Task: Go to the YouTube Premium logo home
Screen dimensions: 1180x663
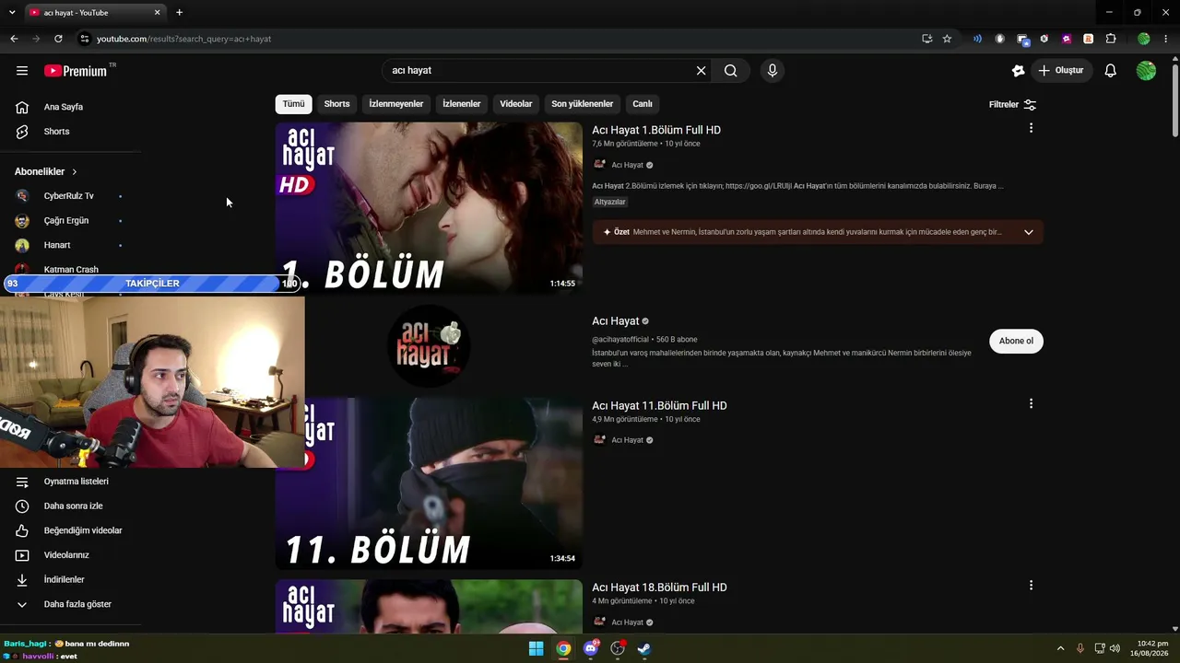Action: (76, 71)
